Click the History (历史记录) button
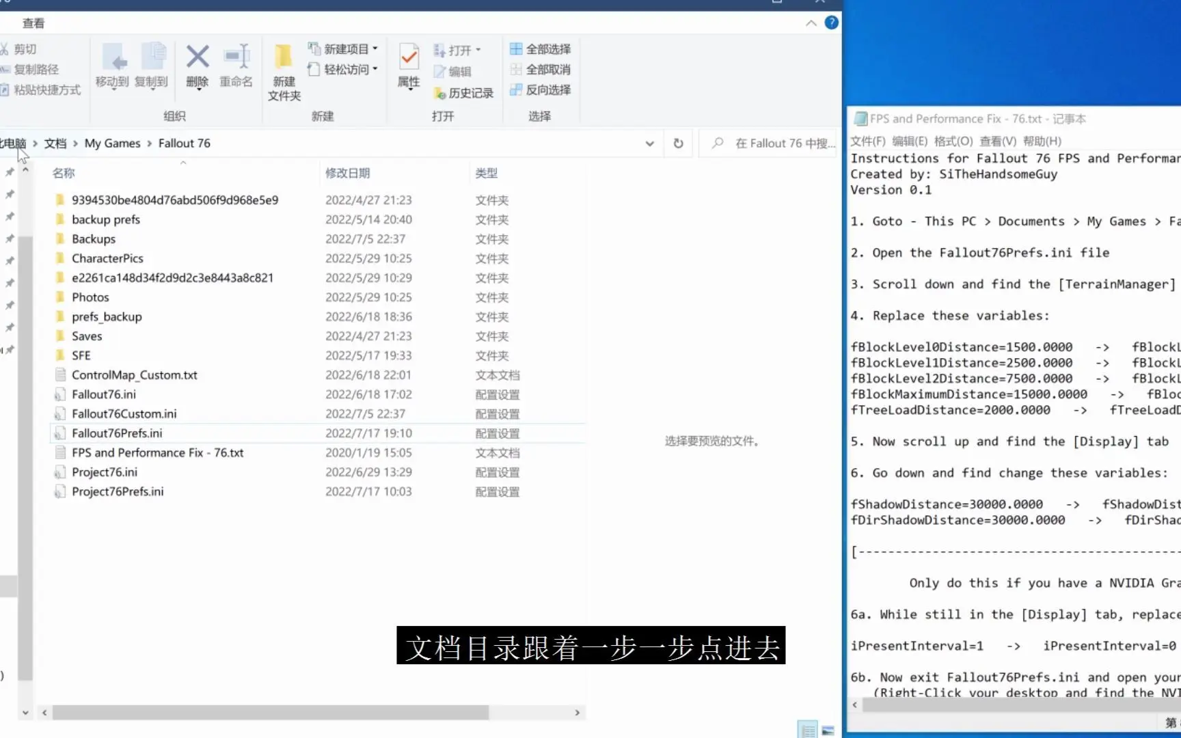1181x738 pixels. 463,93
